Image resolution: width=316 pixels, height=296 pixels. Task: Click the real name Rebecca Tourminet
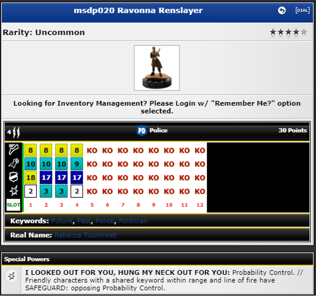click(85, 235)
